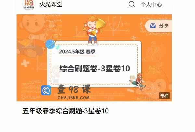195x132 pixels.
Task: Click the 查98课 watermark text
Action: [x=74, y=89]
